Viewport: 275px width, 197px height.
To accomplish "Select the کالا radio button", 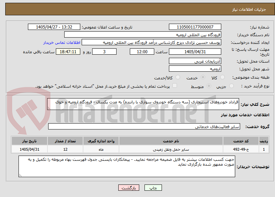I will pos(222,77).
